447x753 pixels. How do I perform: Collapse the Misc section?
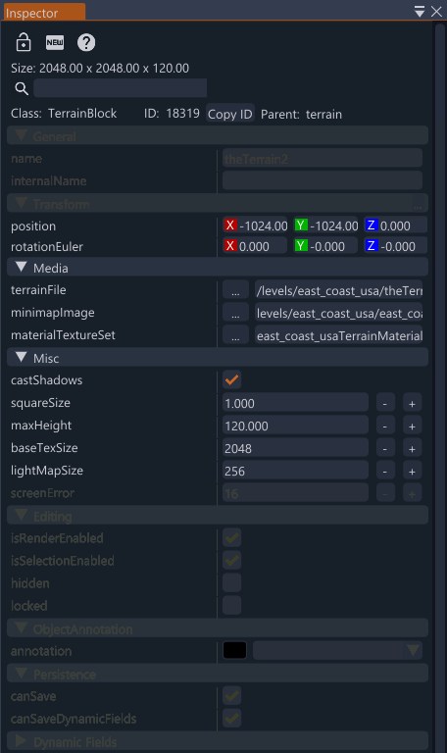point(22,357)
